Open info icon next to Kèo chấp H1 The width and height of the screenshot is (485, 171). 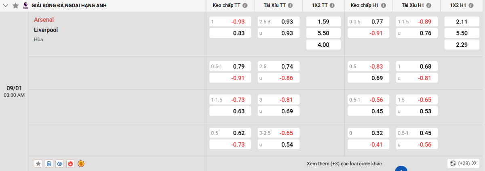click(x=383, y=6)
